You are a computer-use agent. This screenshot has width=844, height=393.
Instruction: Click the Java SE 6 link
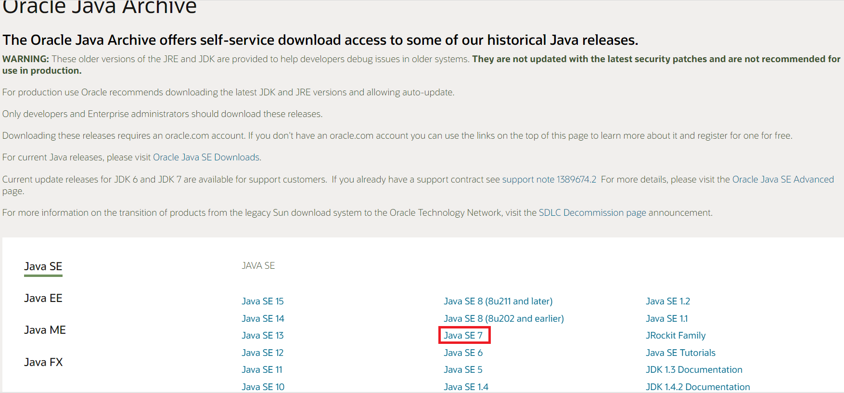(463, 353)
